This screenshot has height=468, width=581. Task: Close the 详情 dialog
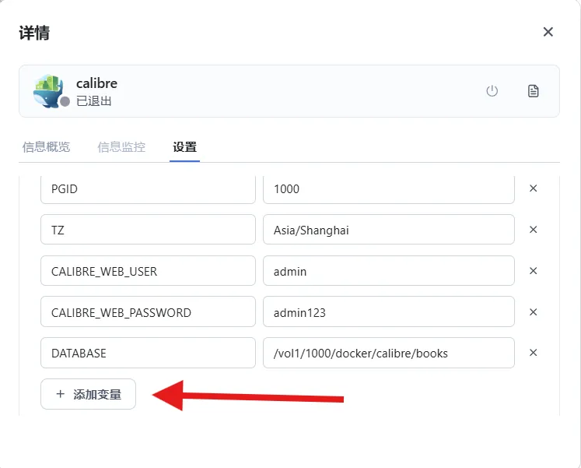pyautogui.click(x=548, y=32)
